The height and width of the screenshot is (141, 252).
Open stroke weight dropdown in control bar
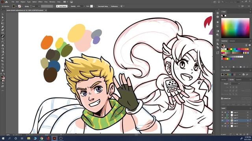(x=39, y=6)
